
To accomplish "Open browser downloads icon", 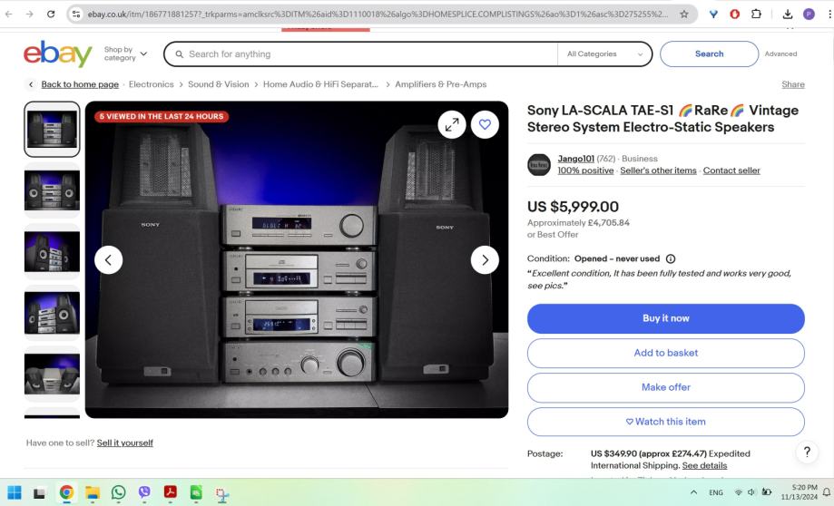I will [788, 15].
